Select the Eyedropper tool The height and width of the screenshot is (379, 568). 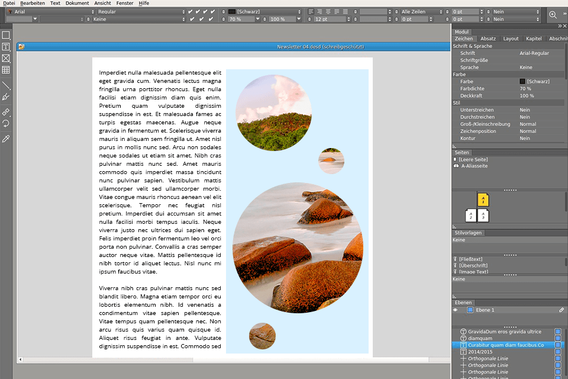[x=7, y=139]
